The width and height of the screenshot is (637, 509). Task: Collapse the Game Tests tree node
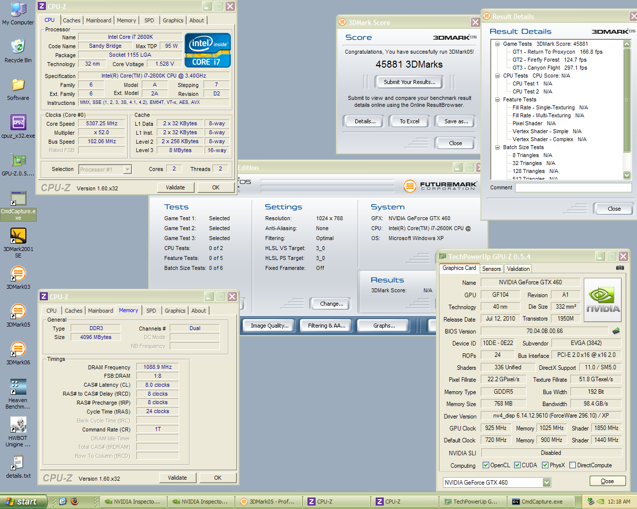pos(497,44)
